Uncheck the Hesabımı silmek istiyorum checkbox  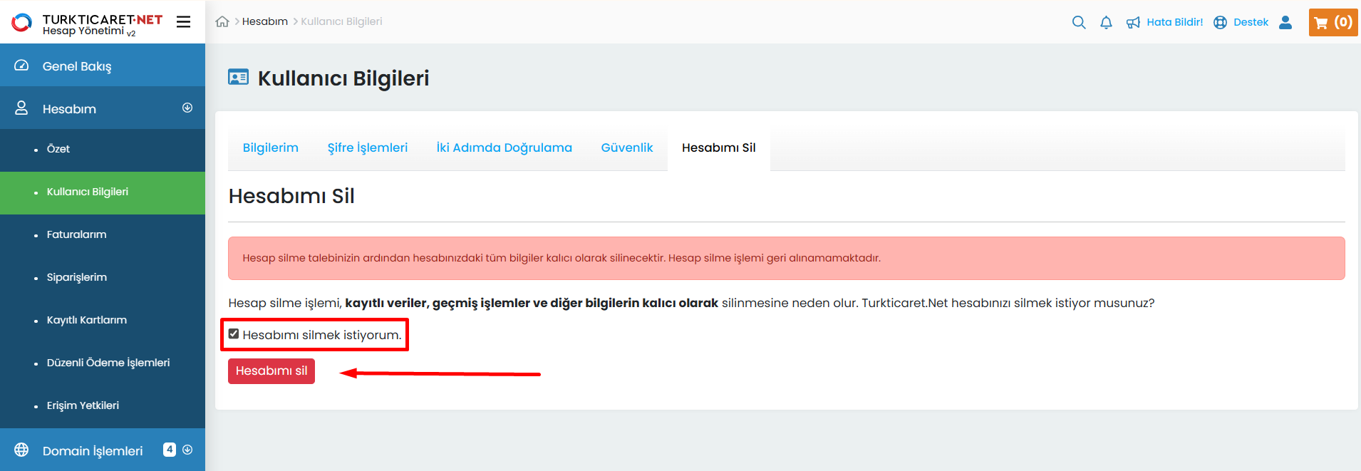(x=234, y=334)
